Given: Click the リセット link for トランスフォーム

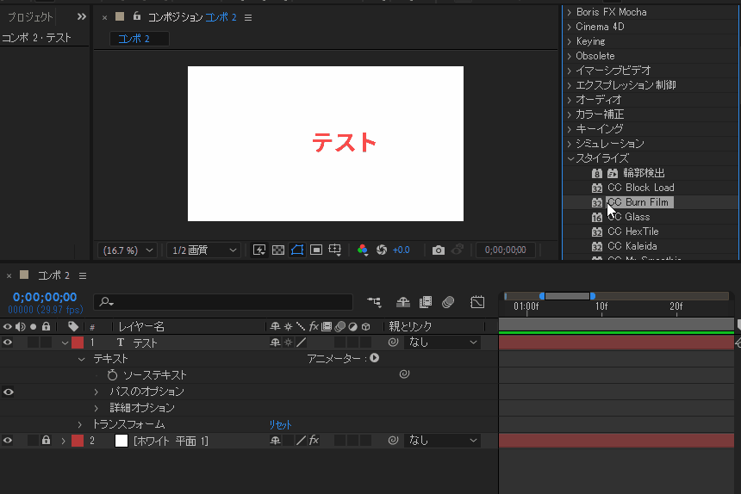Looking at the screenshot, I should (x=280, y=425).
